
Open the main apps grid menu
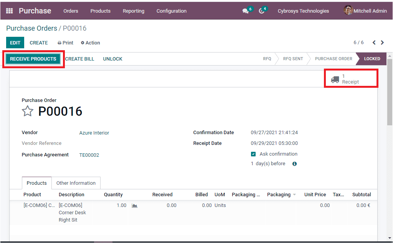pyautogui.click(x=10, y=10)
